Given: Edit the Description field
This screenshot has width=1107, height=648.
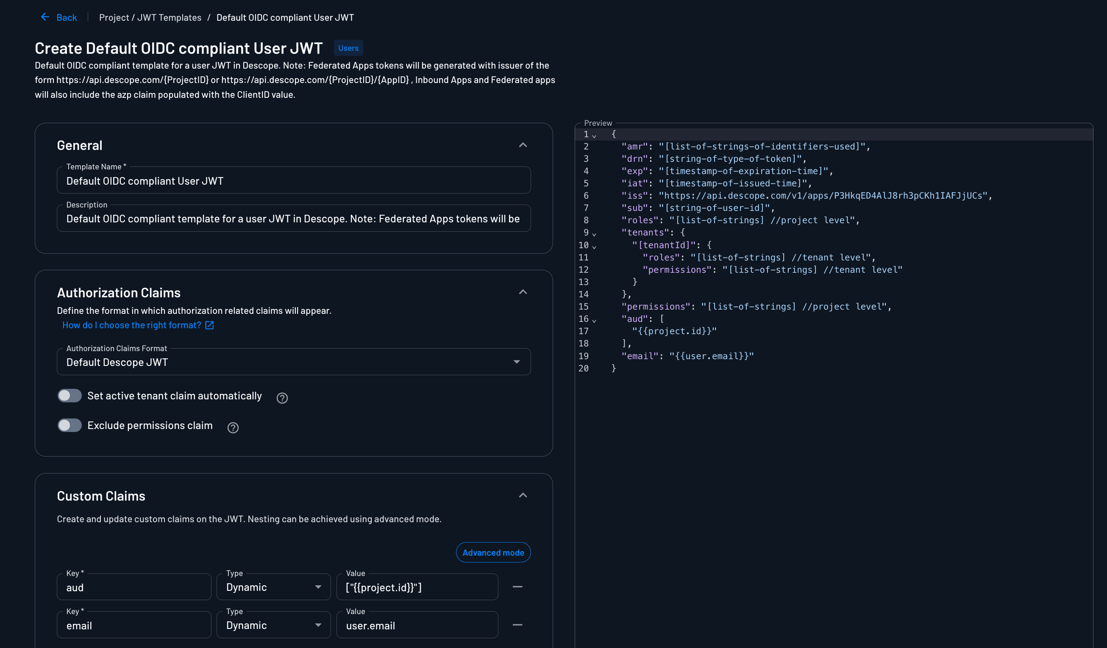Looking at the screenshot, I should pos(294,219).
